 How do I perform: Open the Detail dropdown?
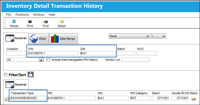(129, 36)
